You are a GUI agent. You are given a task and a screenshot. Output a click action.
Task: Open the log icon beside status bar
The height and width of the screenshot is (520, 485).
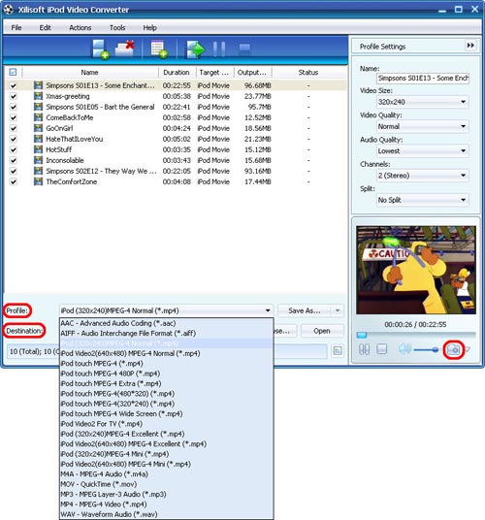tap(338, 351)
